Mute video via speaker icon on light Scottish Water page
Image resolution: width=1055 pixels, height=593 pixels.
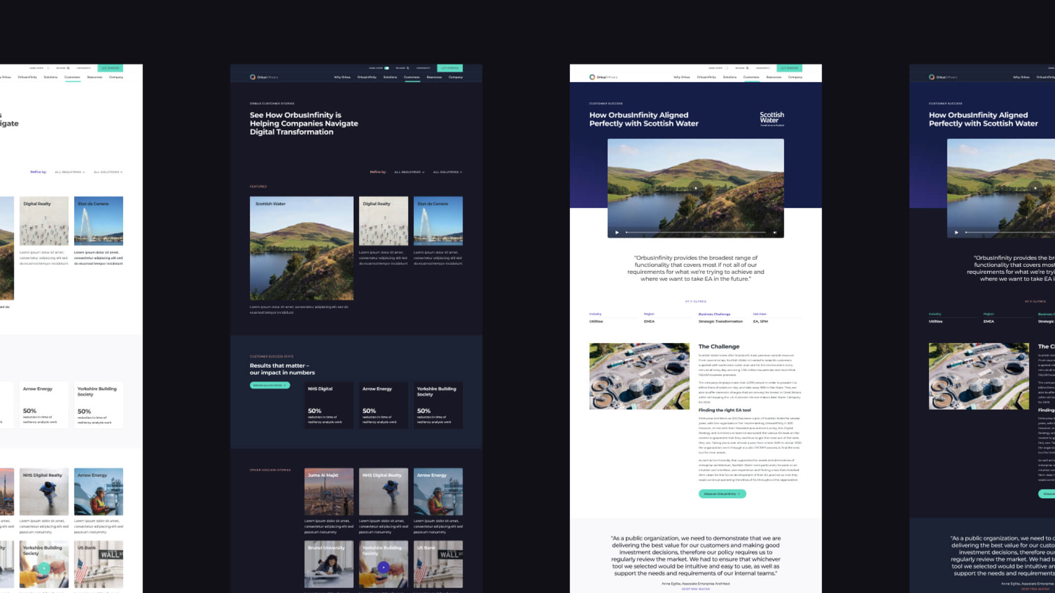pos(775,232)
